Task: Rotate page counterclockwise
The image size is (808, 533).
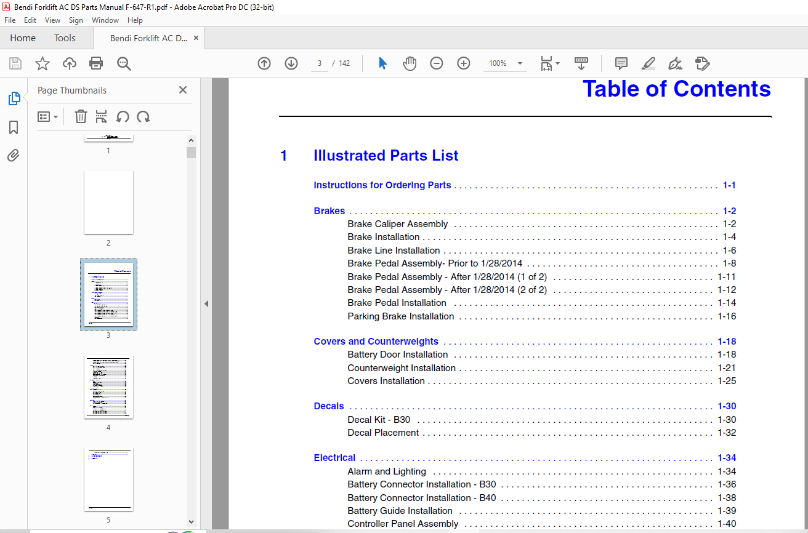Action: 123,116
